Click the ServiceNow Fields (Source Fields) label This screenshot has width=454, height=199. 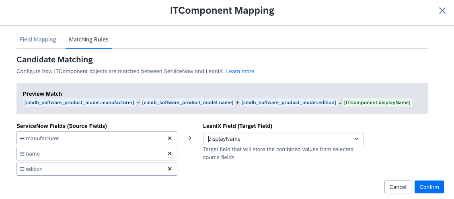pyautogui.click(x=62, y=126)
